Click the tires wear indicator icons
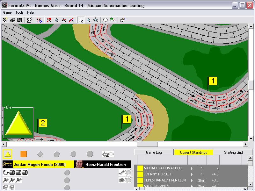 15,173
